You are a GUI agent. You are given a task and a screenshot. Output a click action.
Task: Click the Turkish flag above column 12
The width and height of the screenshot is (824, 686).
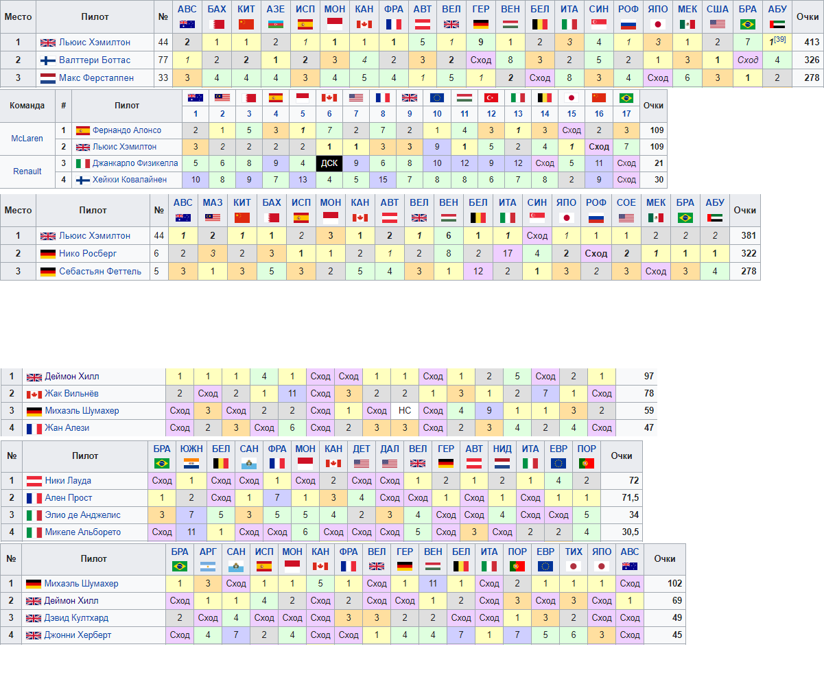pos(491,97)
